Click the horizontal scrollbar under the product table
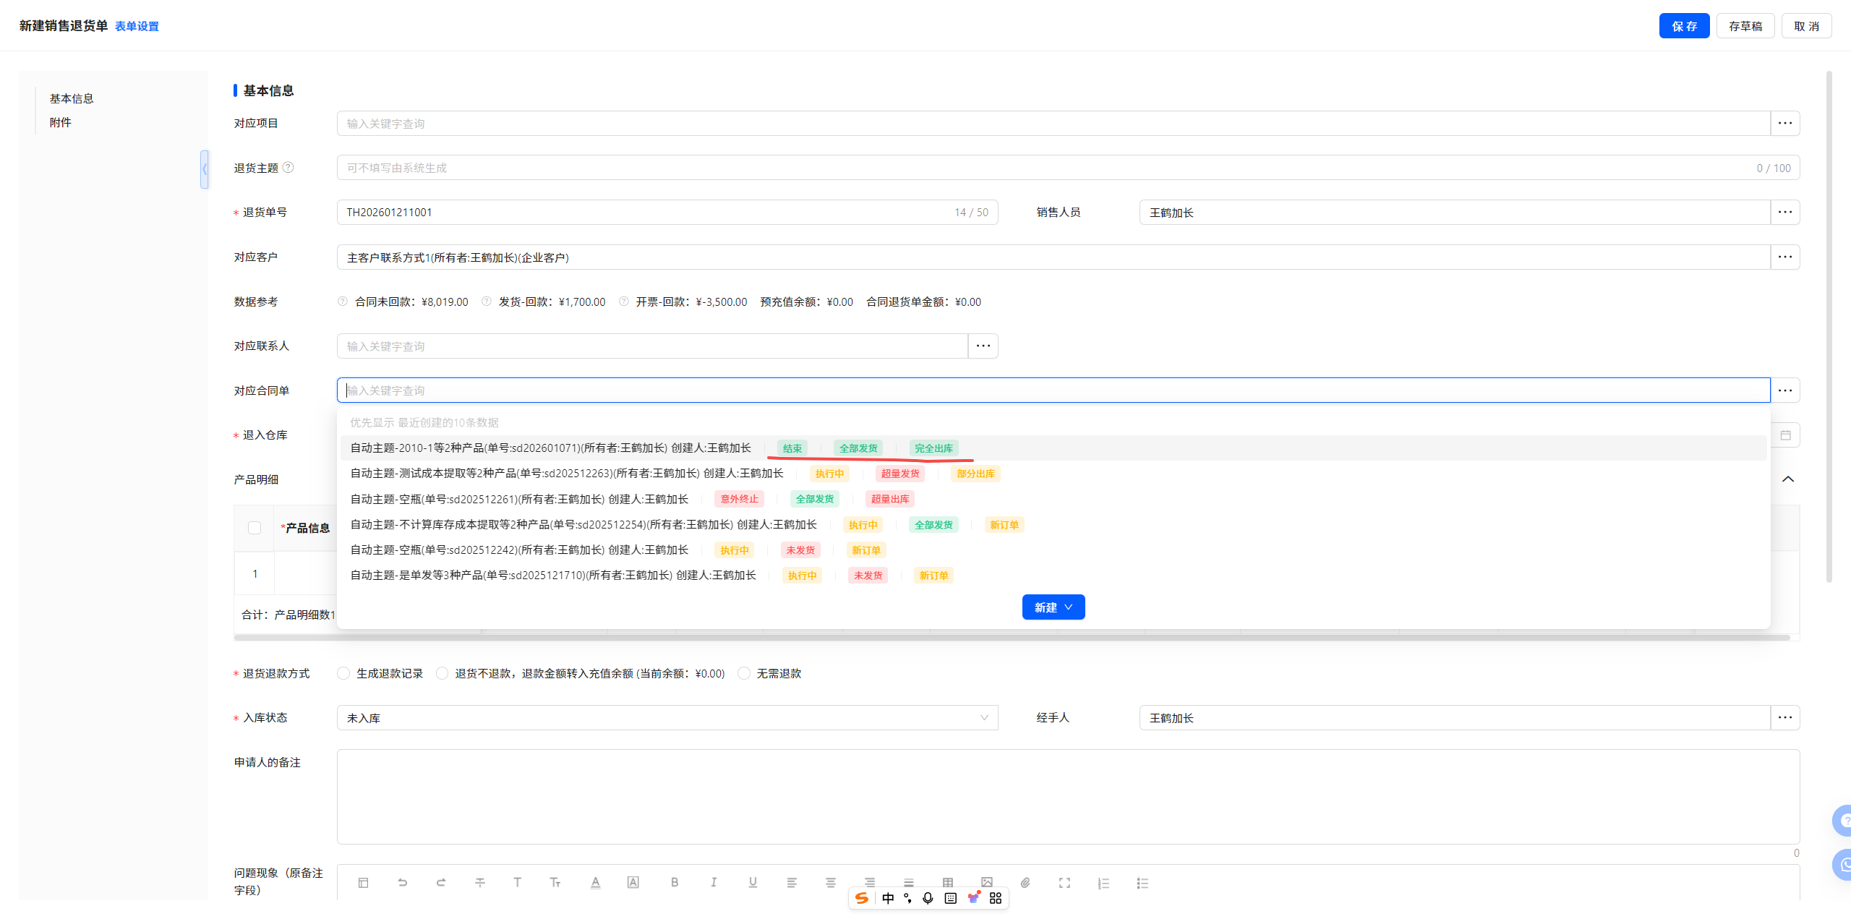This screenshot has height=919, width=1851. (1012, 638)
